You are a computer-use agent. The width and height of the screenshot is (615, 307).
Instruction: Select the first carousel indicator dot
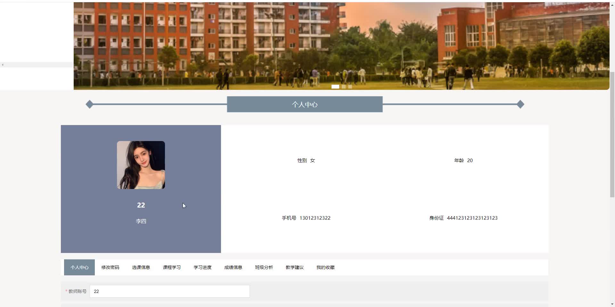click(x=335, y=87)
